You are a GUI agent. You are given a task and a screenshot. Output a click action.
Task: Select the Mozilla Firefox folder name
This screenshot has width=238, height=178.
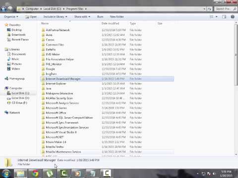click(x=55, y=147)
